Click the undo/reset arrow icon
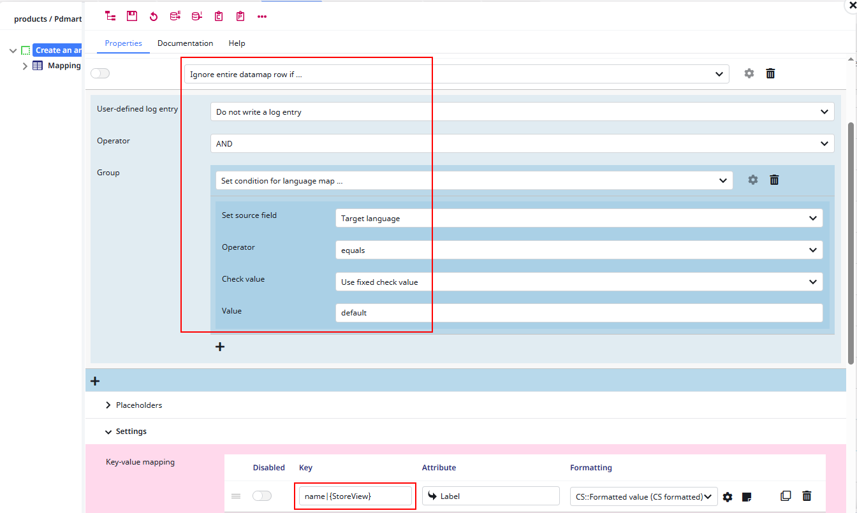The image size is (857, 513). (154, 16)
